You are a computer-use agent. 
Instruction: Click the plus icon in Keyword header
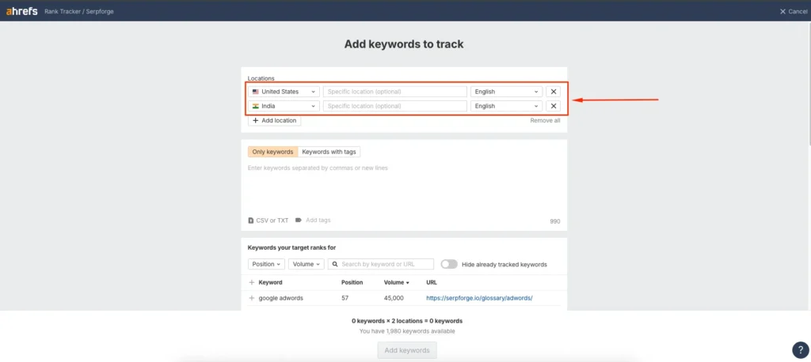(252, 282)
